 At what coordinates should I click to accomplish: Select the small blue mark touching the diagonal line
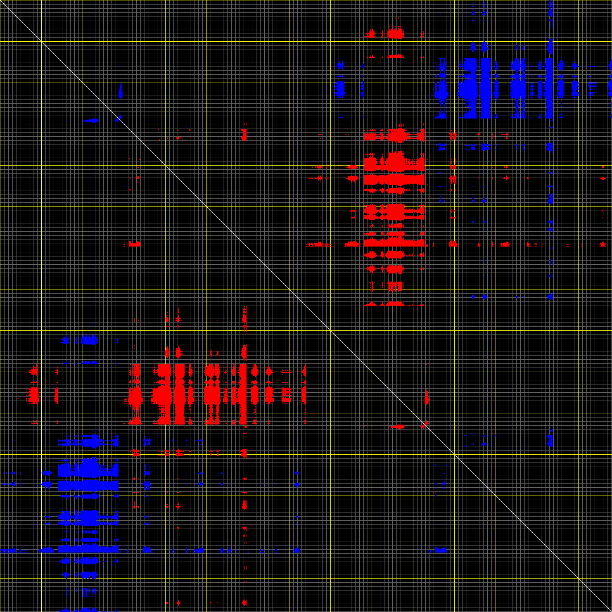click(x=119, y=119)
